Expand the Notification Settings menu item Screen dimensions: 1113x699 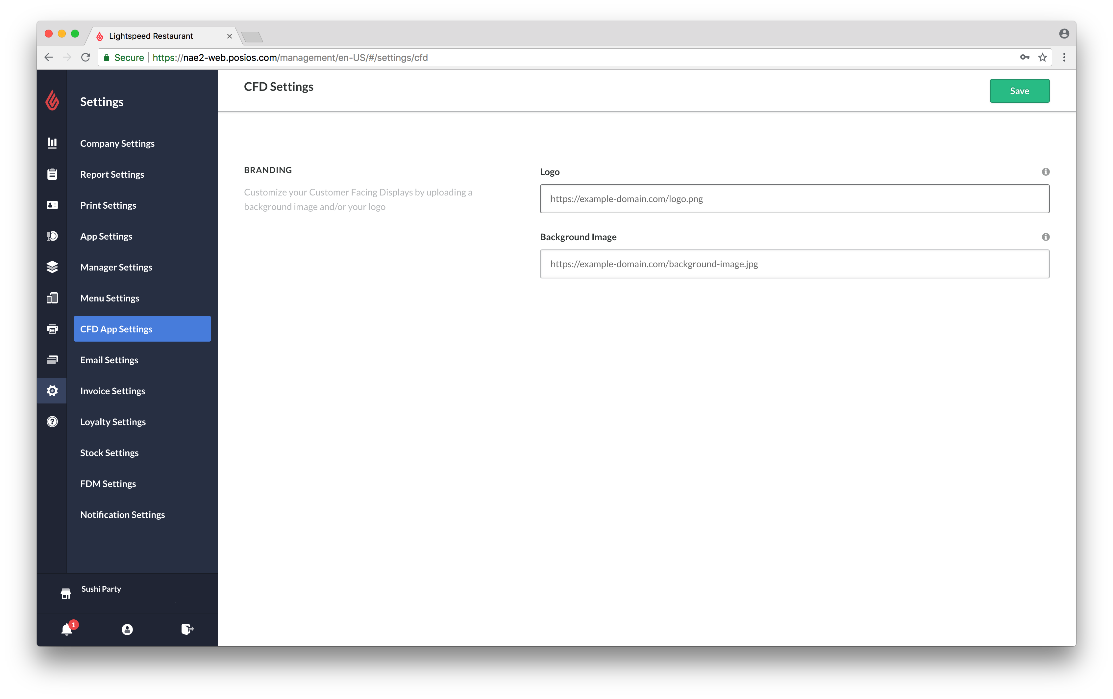tap(122, 514)
